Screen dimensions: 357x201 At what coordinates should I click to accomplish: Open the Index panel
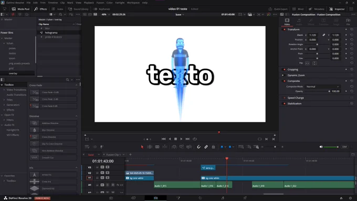tap(57, 9)
